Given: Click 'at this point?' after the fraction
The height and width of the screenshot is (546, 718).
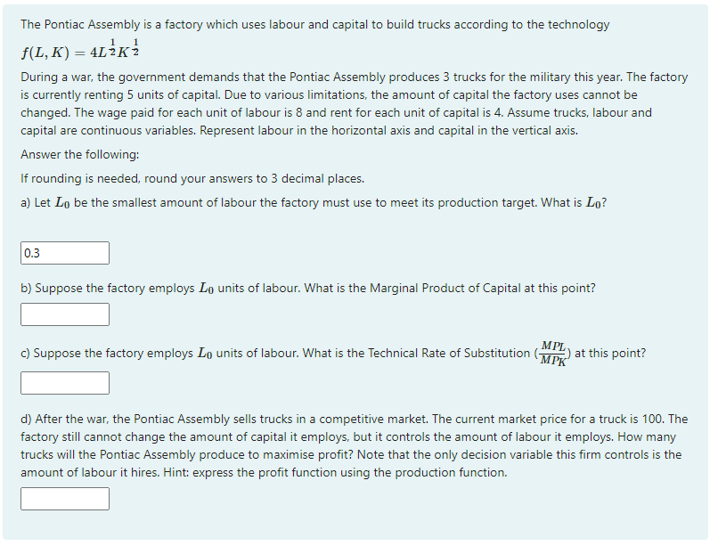Looking at the screenshot, I should click(x=610, y=354).
